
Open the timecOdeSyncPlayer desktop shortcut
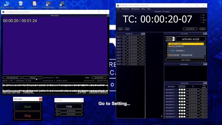[x=48, y=5]
